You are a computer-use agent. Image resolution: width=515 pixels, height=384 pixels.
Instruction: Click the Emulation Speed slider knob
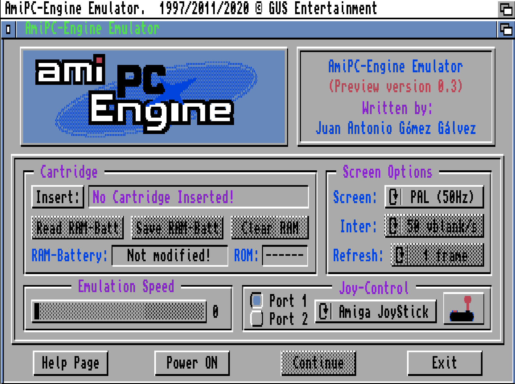coord(37,311)
